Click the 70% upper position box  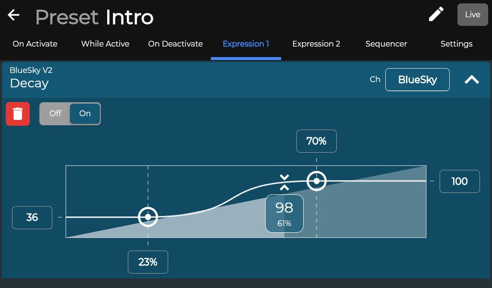pyautogui.click(x=317, y=141)
